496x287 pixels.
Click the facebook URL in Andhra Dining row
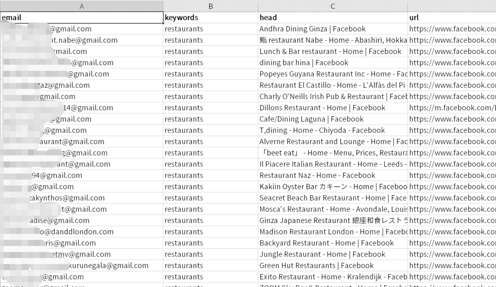(x=452, y=29)
